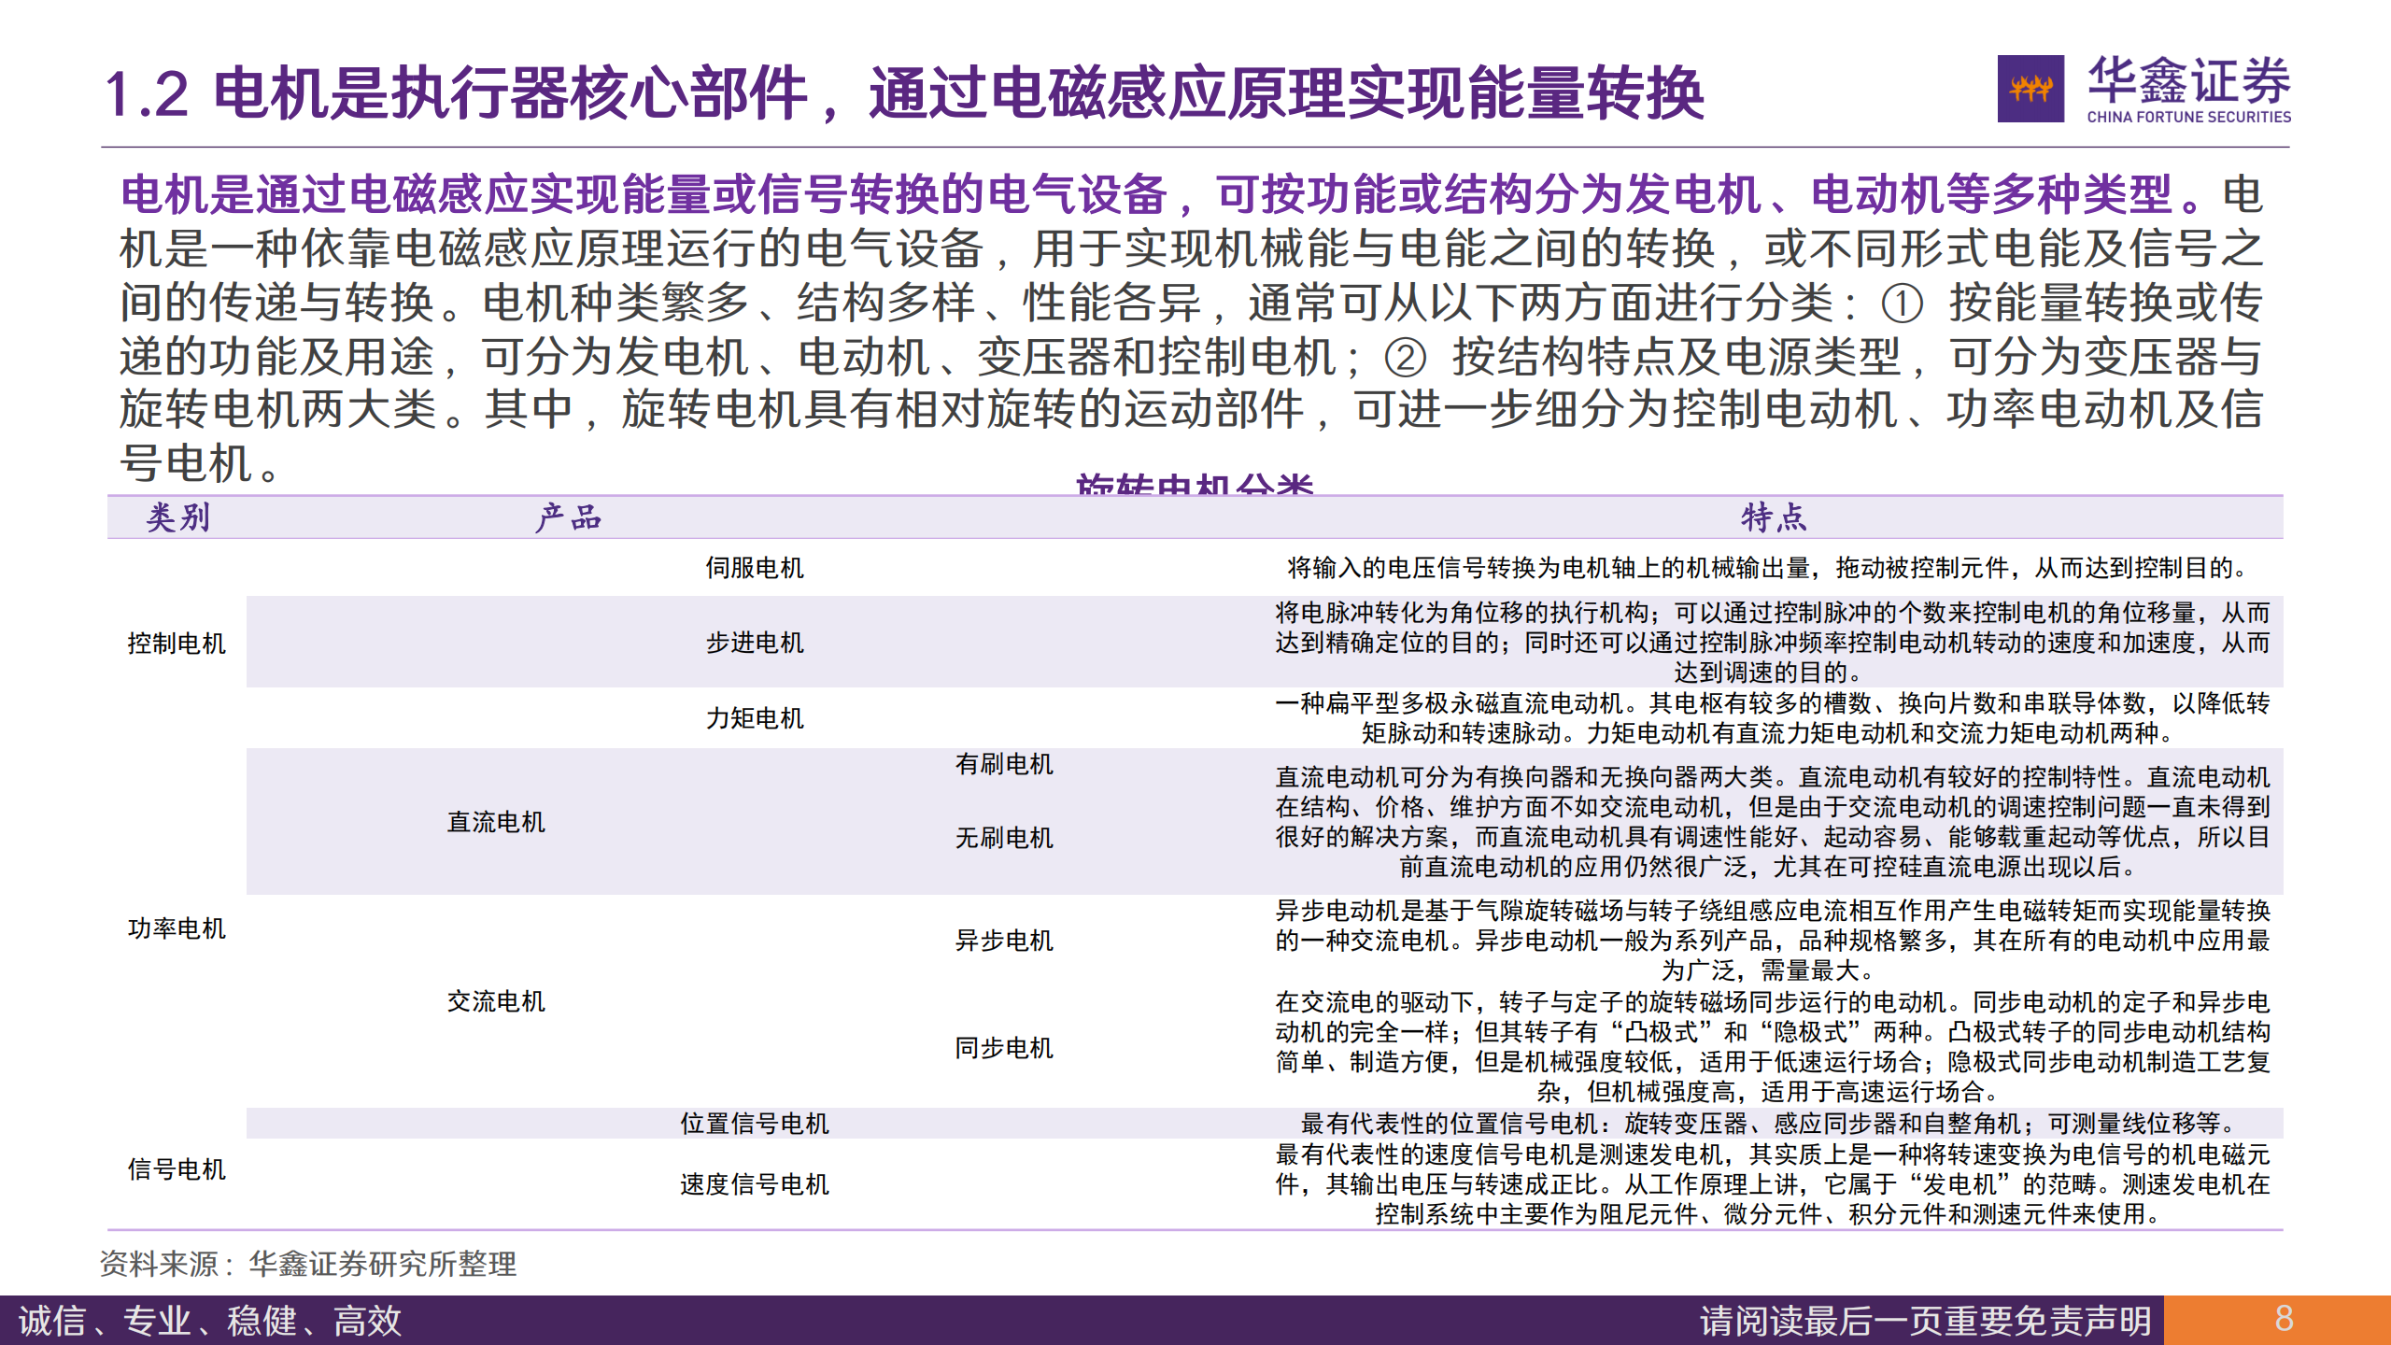Click the 位置信号电机 row

pyautogui.click(x=754, y=1124)
